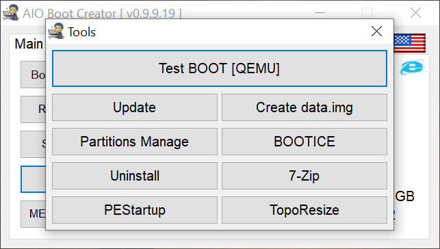This screenshot has width=440, height=249.
Task: Launch Test BOOT [QEMU]
Action: click(220, 68)
